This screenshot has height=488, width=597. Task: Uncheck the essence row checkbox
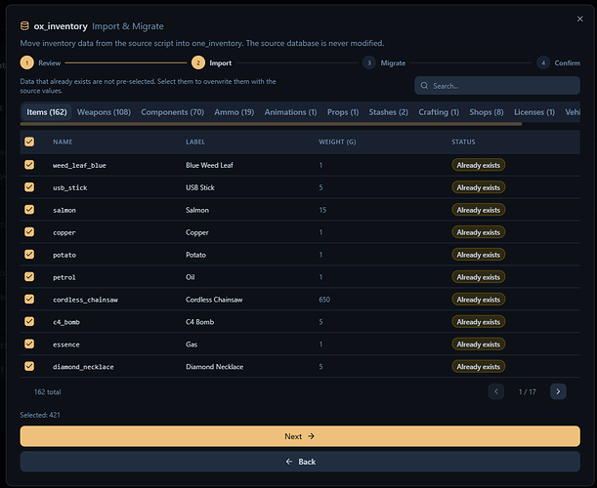coord(29,345)
